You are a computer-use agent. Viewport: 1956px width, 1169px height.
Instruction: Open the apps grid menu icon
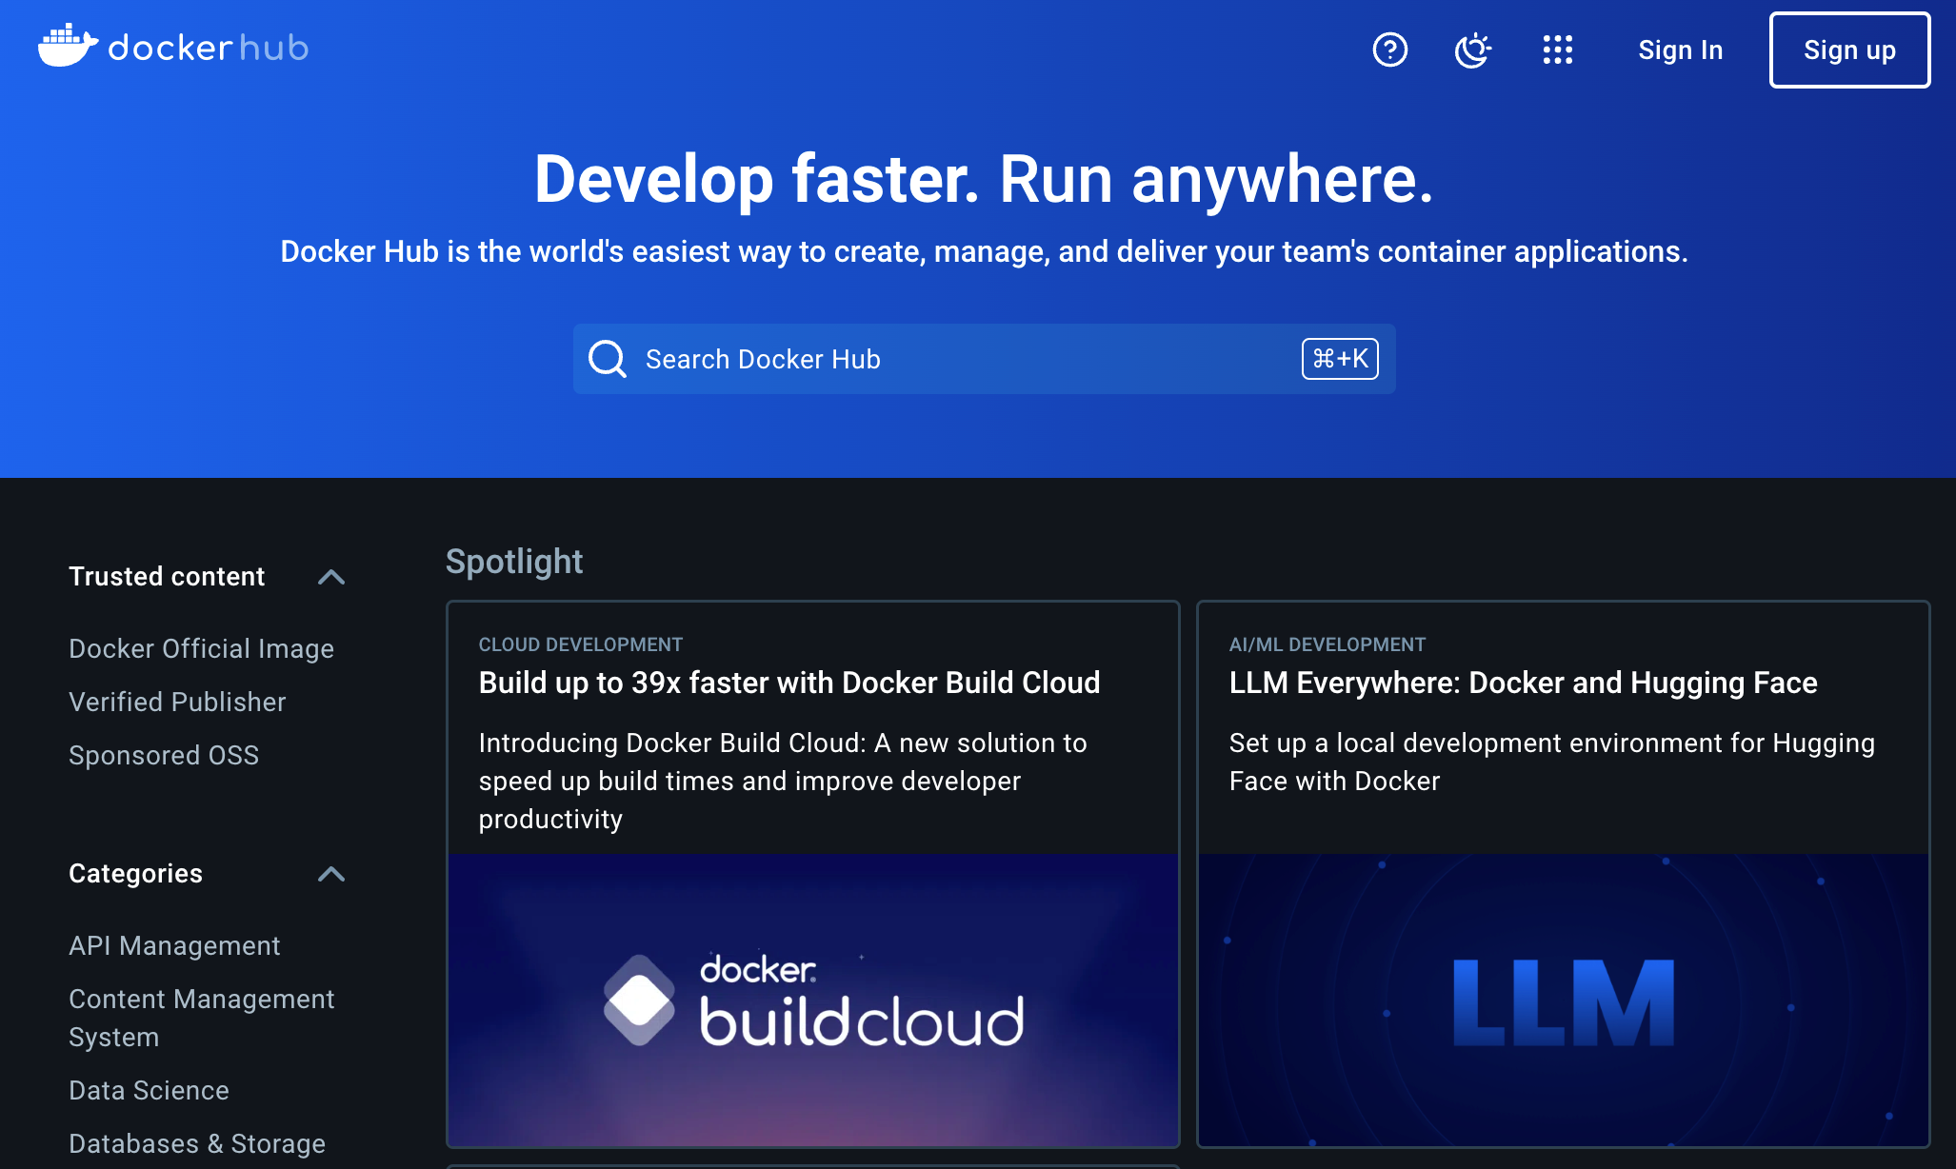[x=1557, y=50]
